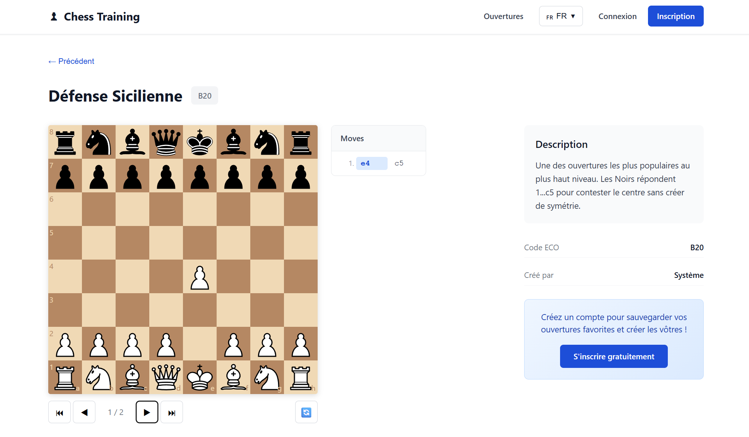This screenshot has height=437, width=749.
Task: Click the chess pawn logo icon
Action: coord(54,16)
